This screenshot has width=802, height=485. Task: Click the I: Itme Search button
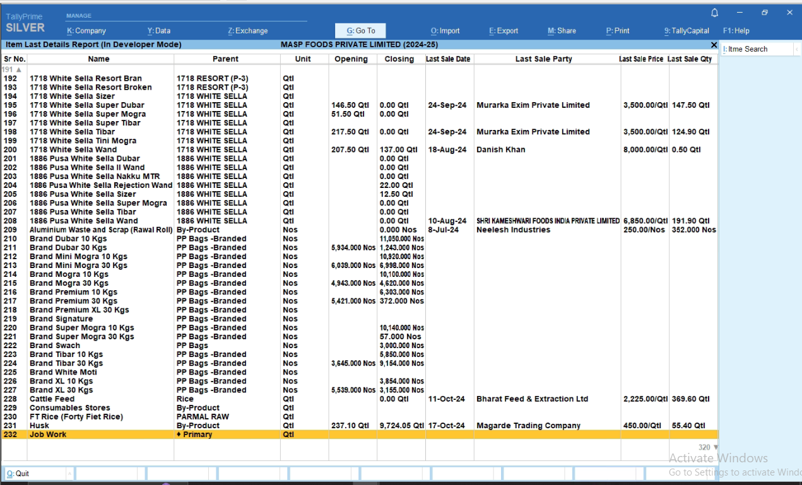click(x=757, y=49)
